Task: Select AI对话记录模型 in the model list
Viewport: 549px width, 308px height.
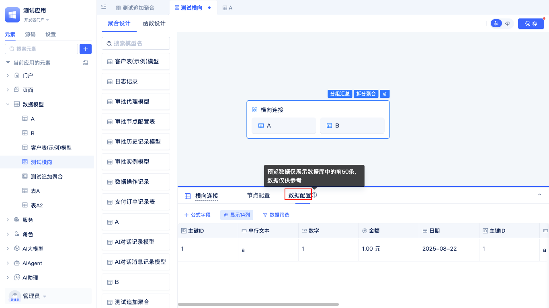Action: (x=136, y=242)
